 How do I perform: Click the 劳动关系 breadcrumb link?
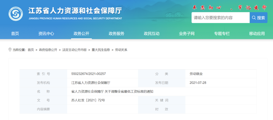click(121, 50)
